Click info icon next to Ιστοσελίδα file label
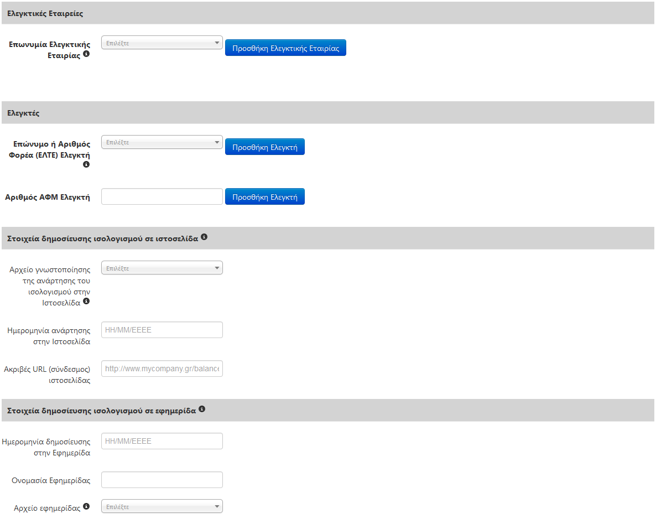This screenshot has height=524, width=656. [86, 302]
